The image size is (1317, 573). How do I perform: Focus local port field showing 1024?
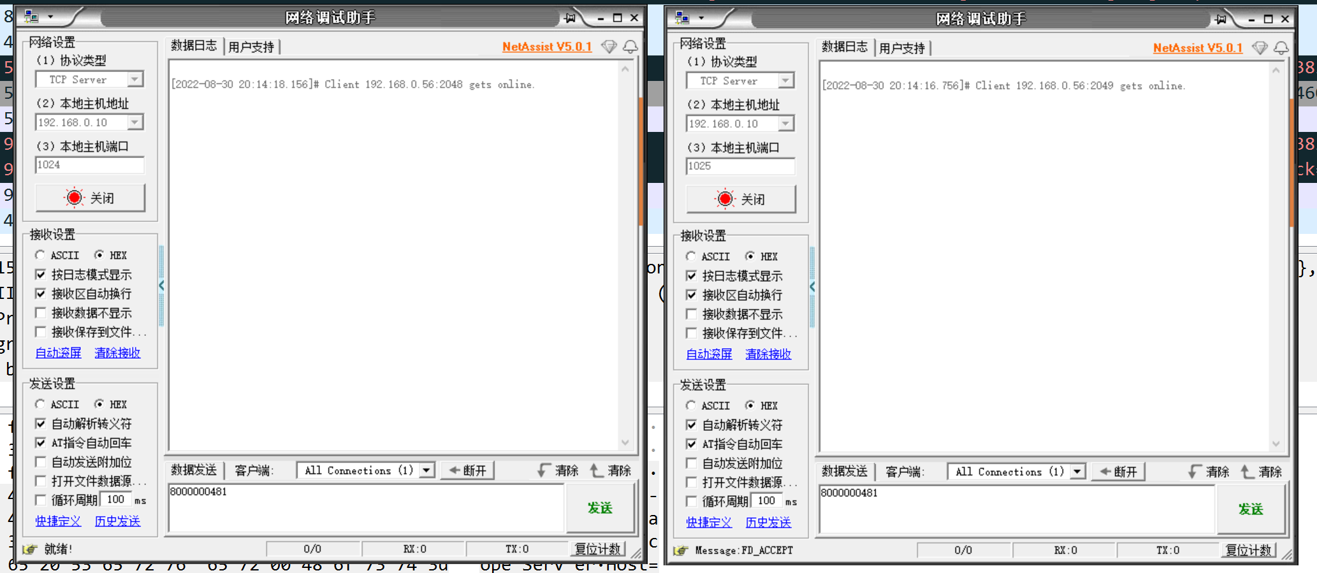pyautogui.click(x=90, y=165)
